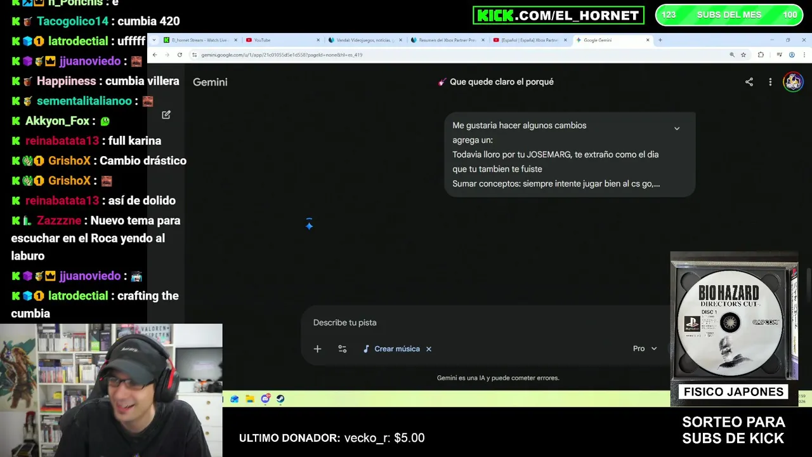The height and width of the screenshot is (457, 812).
Task: Click the Gemini disclaimer text about errors
Action: tap(498, 378)
